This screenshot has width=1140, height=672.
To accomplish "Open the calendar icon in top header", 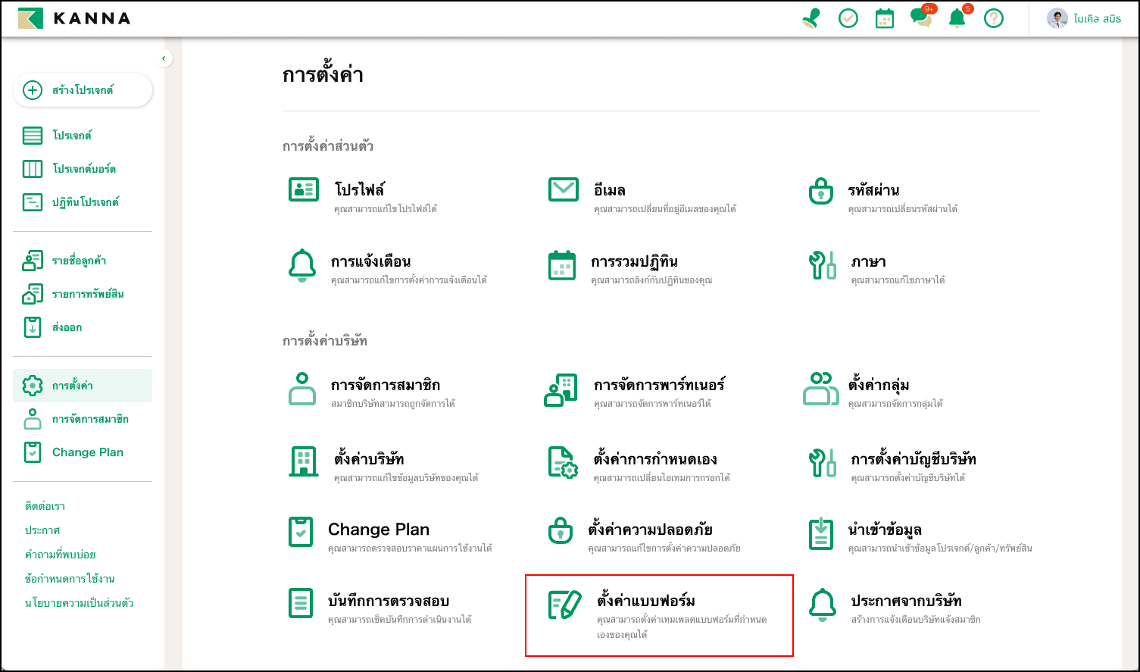I will [x=885, y=19].
